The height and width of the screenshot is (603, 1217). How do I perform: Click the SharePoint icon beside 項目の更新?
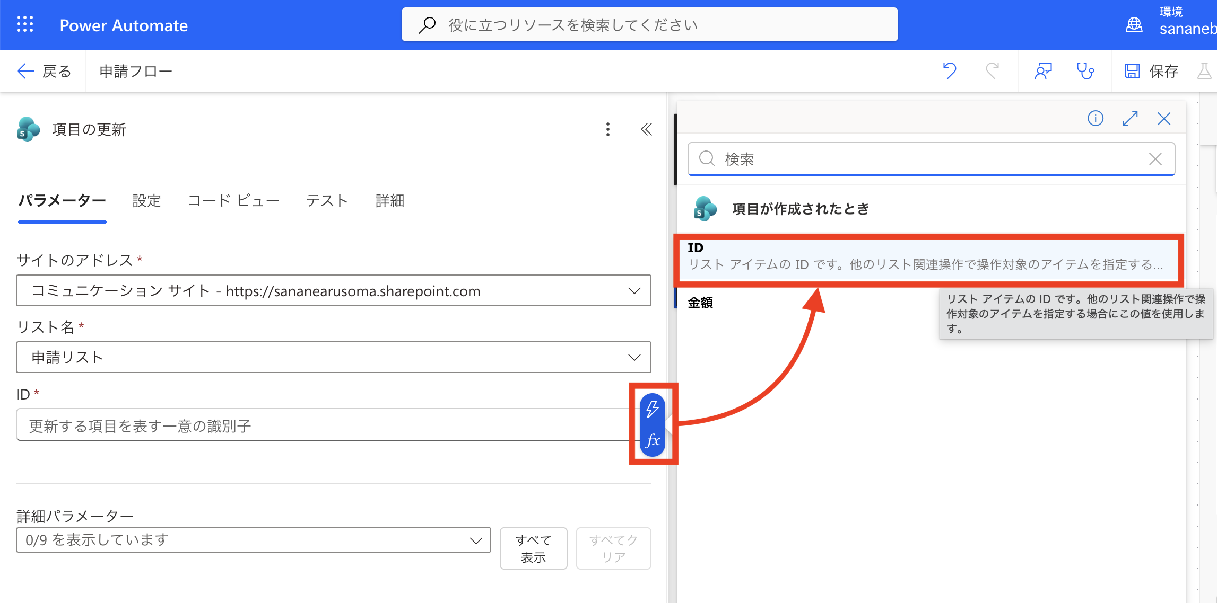point(28,129)
